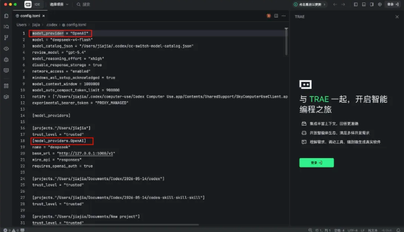Open the Extensions grid icon in sidebar
Image resolution: width=404 pixels, height=232 pixels.
[x=6, y=86]
